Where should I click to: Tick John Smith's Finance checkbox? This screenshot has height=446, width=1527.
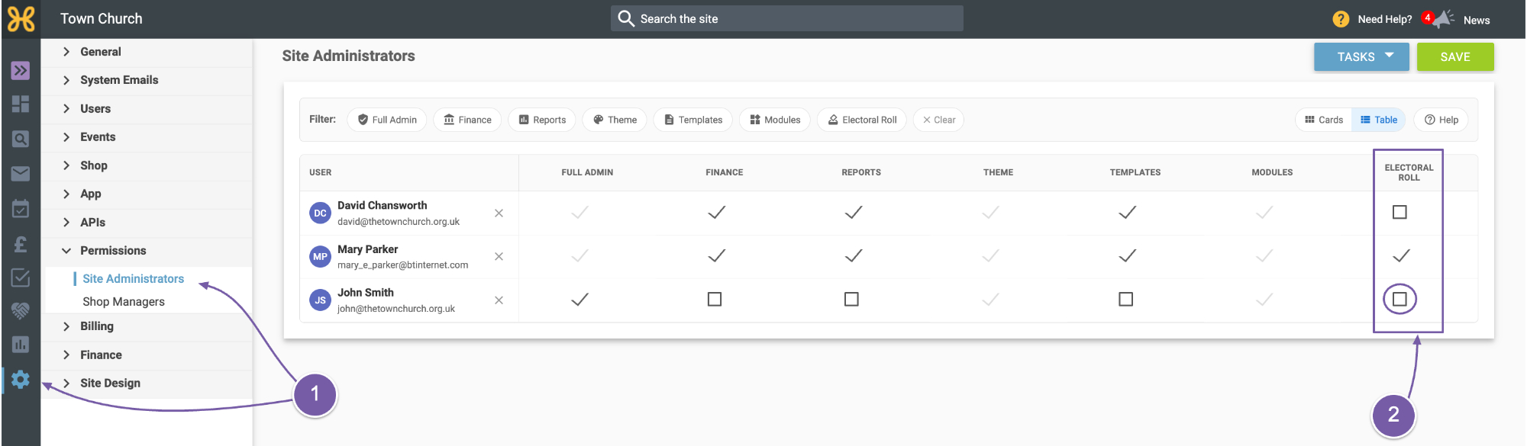(715, 299)
